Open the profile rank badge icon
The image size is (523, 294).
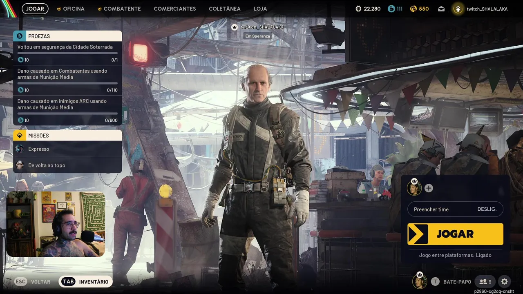(x=458, y=9)
